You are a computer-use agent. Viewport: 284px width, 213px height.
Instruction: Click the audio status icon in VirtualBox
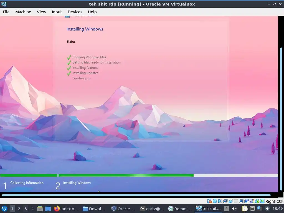(220, 201)
